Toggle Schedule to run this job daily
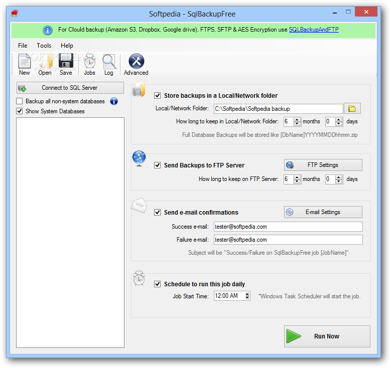Image resolution: width=391 pixels, height=368 pixels. (x=157, y=284)
